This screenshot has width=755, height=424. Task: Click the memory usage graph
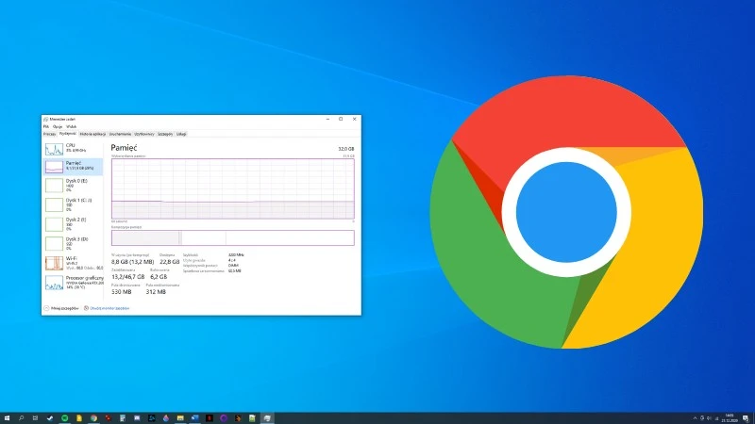coord(233,189)
